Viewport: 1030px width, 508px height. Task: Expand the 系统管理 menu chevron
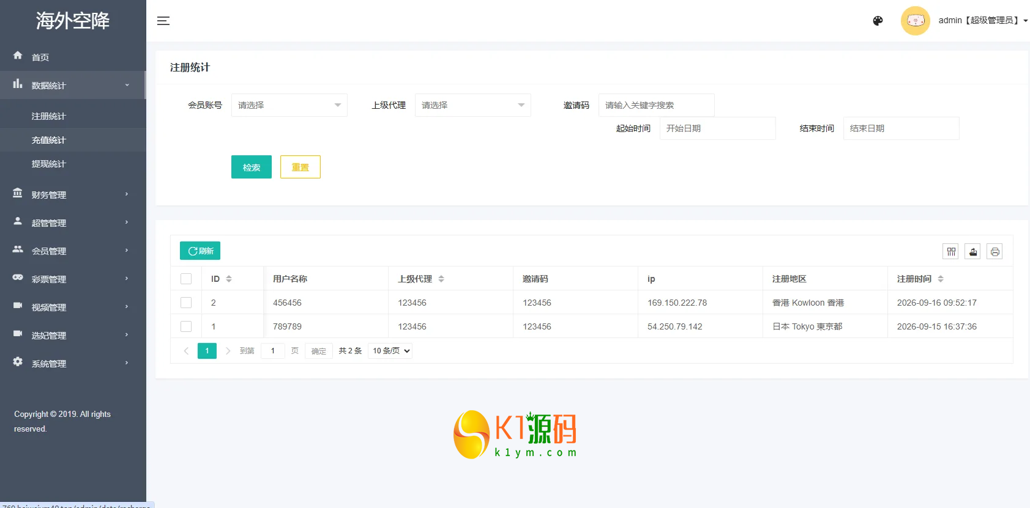pos(127,363)
